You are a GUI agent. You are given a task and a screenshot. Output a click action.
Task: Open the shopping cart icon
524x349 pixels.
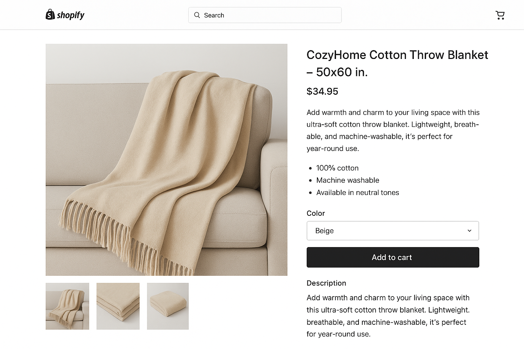click(500, 15)
